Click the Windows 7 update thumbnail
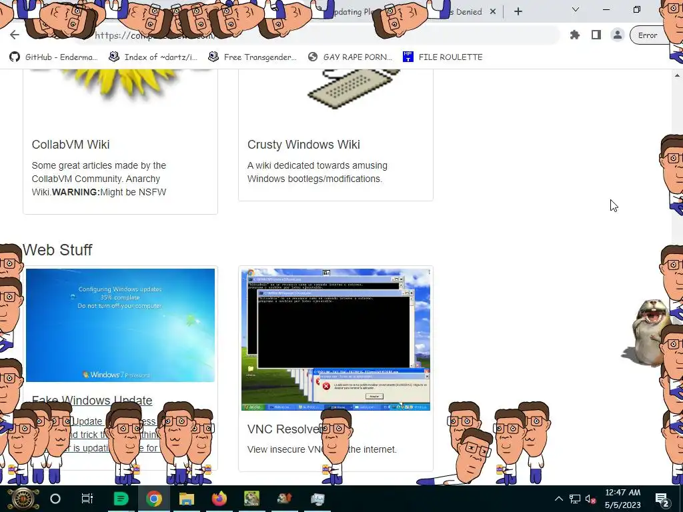The image size is (683, 512). pos(120,325)
